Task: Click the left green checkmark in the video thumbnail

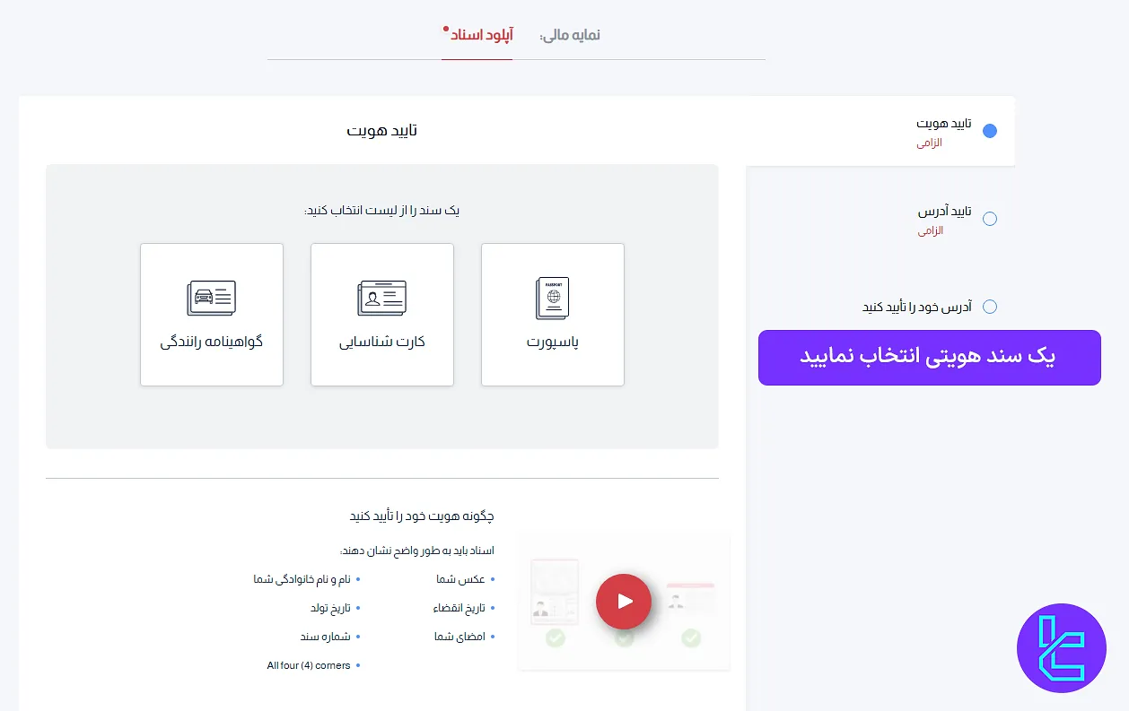Action: [x=555, y=638]
